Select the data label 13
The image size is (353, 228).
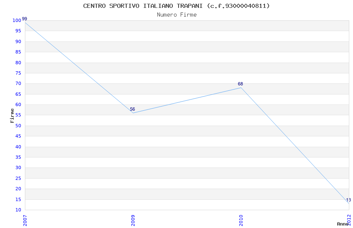coord(348,200)
